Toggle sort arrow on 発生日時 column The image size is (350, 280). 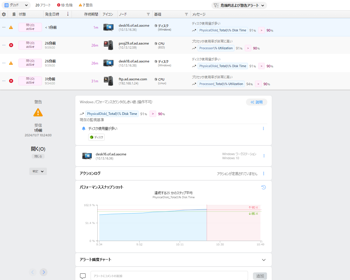(x=68, y=14)
